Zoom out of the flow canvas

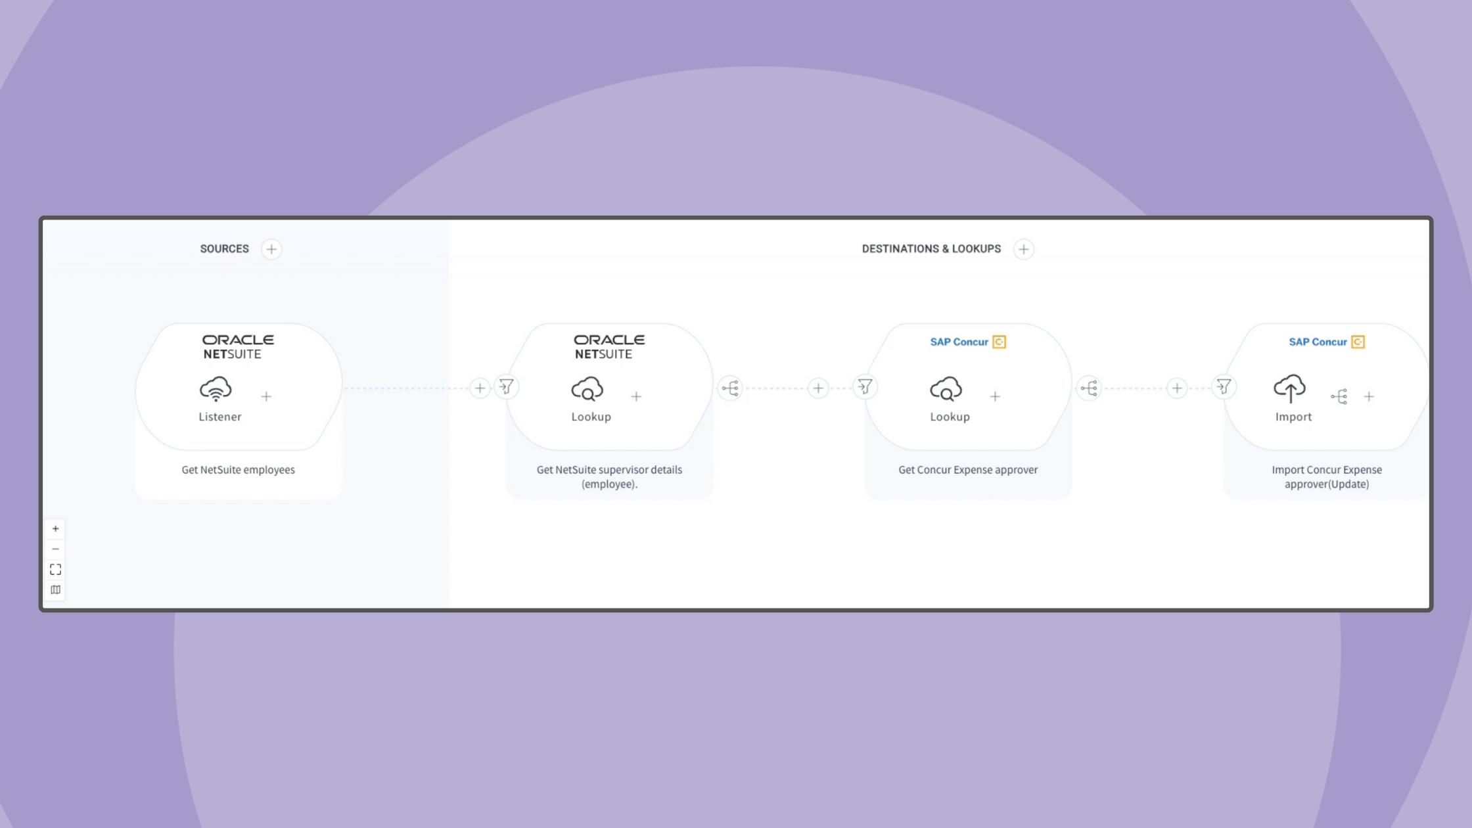coord(56,549)
